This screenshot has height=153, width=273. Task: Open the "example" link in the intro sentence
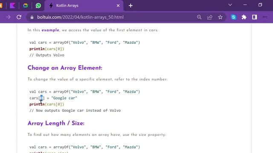tap(50, 30)
